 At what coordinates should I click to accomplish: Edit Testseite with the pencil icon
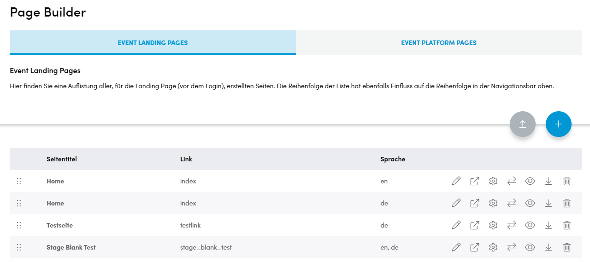(x=456, y=225)
